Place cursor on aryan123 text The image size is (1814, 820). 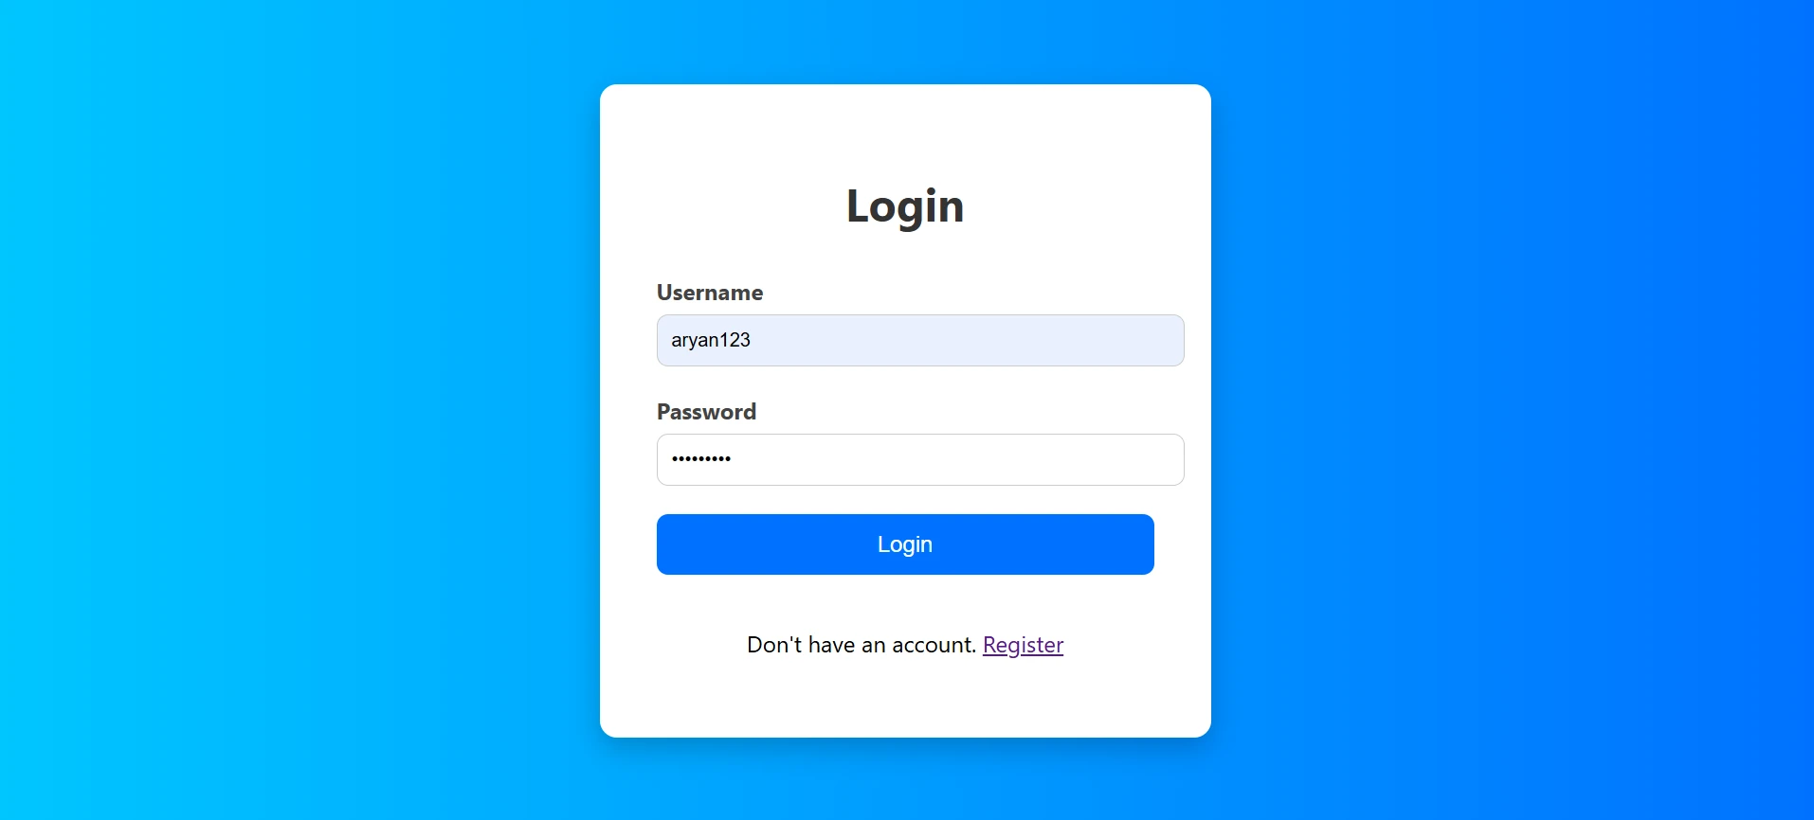tap(711, 340)
